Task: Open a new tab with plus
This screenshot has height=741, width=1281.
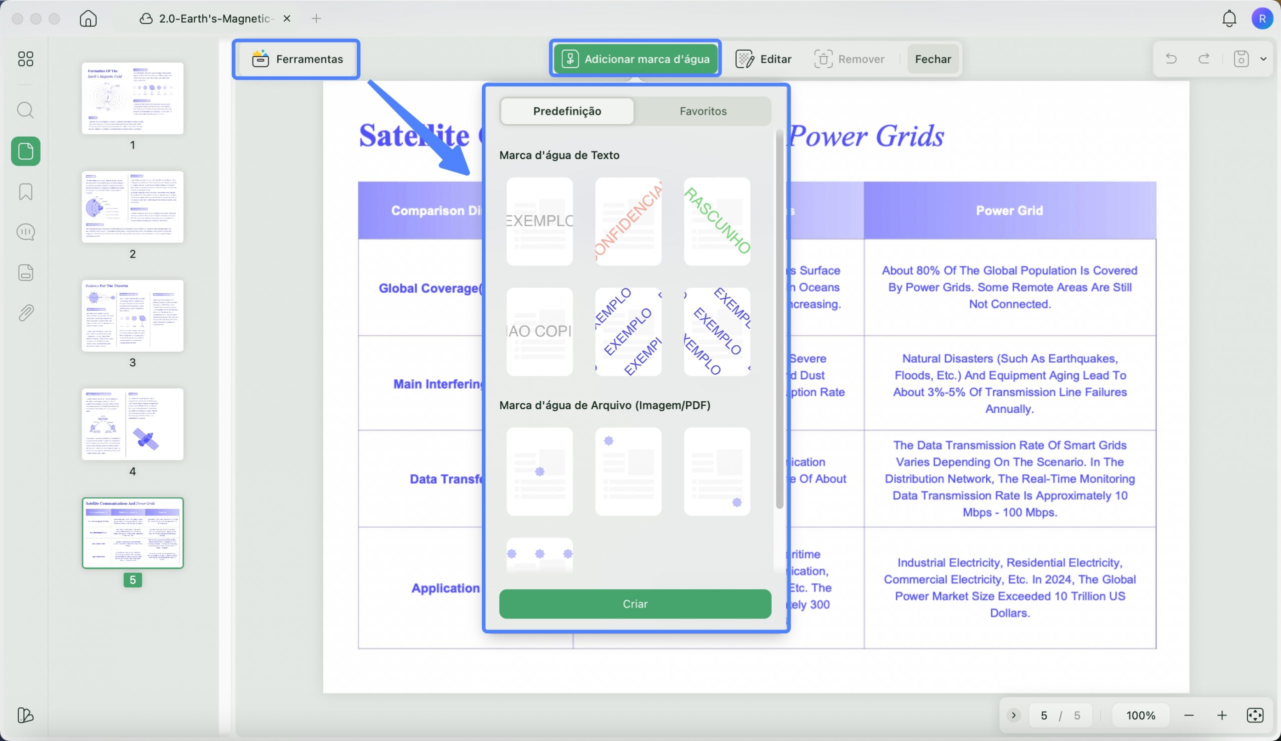Action: [x=316, y=19]
